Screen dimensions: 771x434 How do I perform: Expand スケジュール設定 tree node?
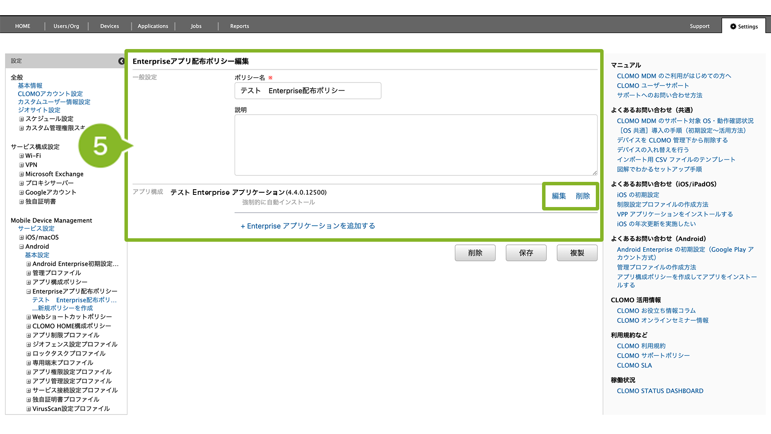(21, 119)
